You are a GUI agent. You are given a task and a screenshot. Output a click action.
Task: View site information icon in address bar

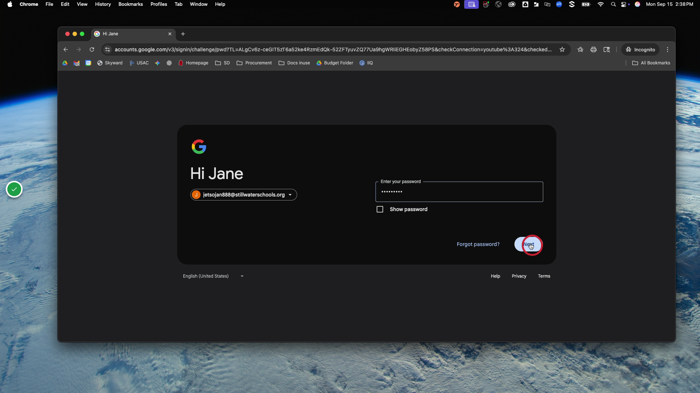(x=108, y=49)
